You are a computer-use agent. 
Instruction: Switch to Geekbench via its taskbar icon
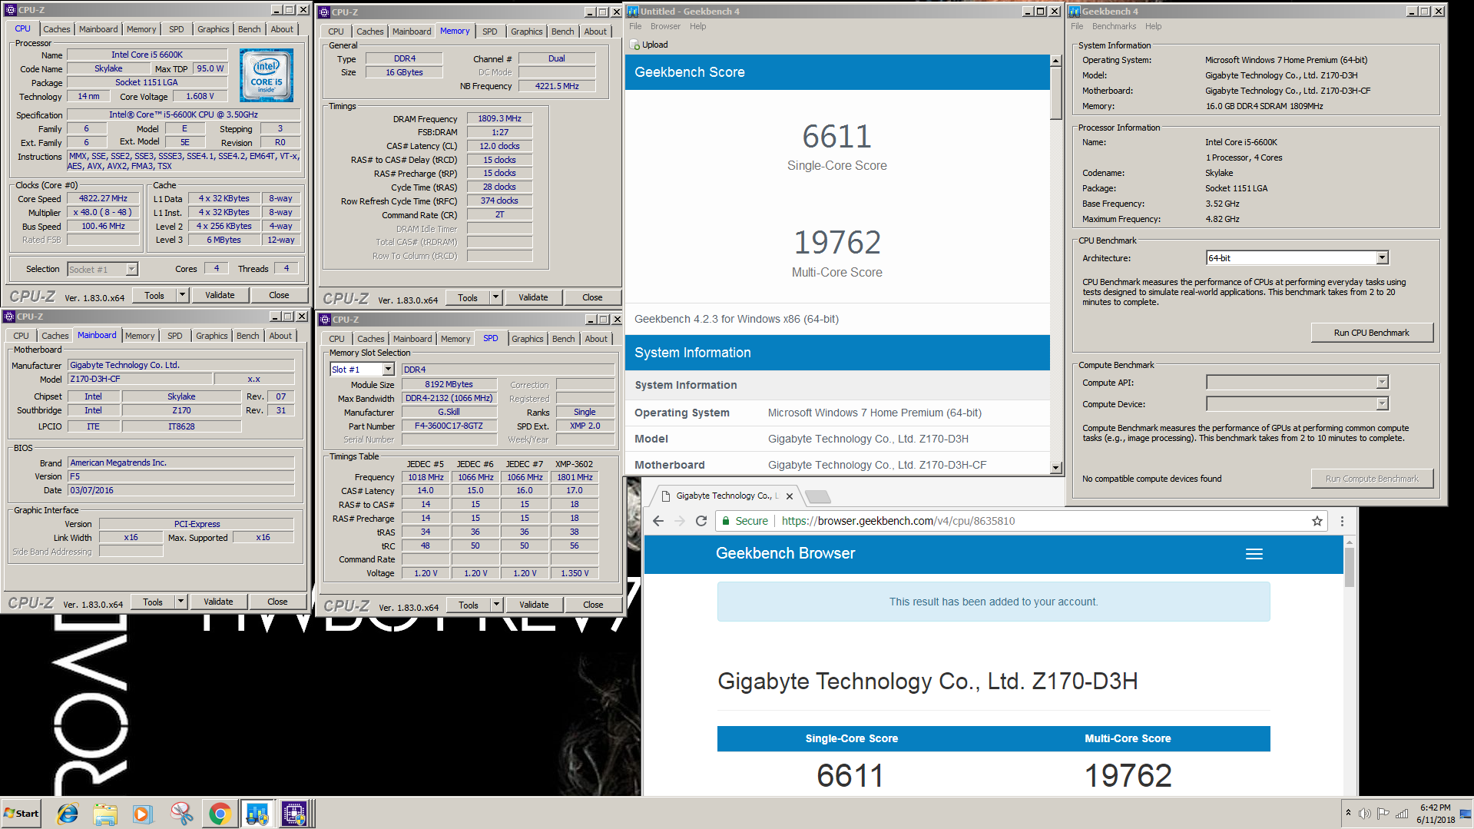[257, 814]
